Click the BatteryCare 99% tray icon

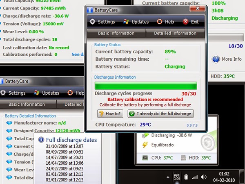point(177,177)
